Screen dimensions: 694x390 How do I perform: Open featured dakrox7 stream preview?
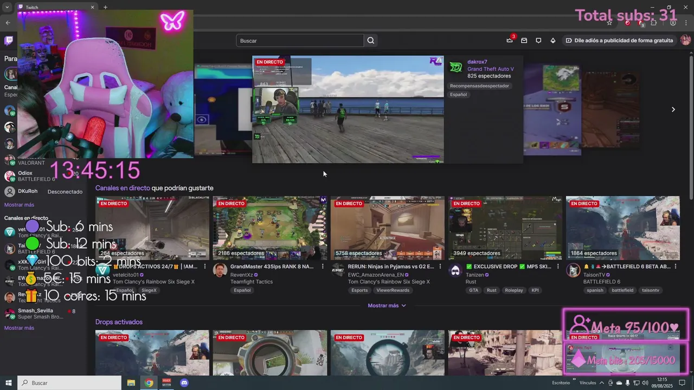coord(348,109)
